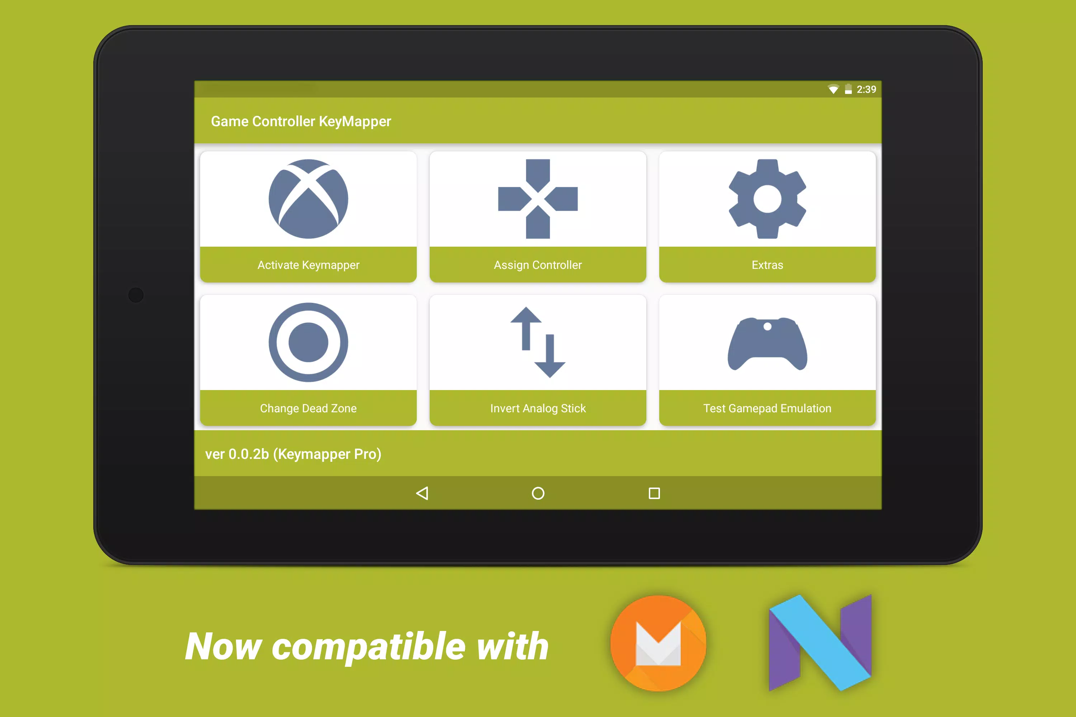Toggle Invert Analog Stick setting
Viewport: 1076px width, 717px height.
pyautogui.click(x=538, y=358)
